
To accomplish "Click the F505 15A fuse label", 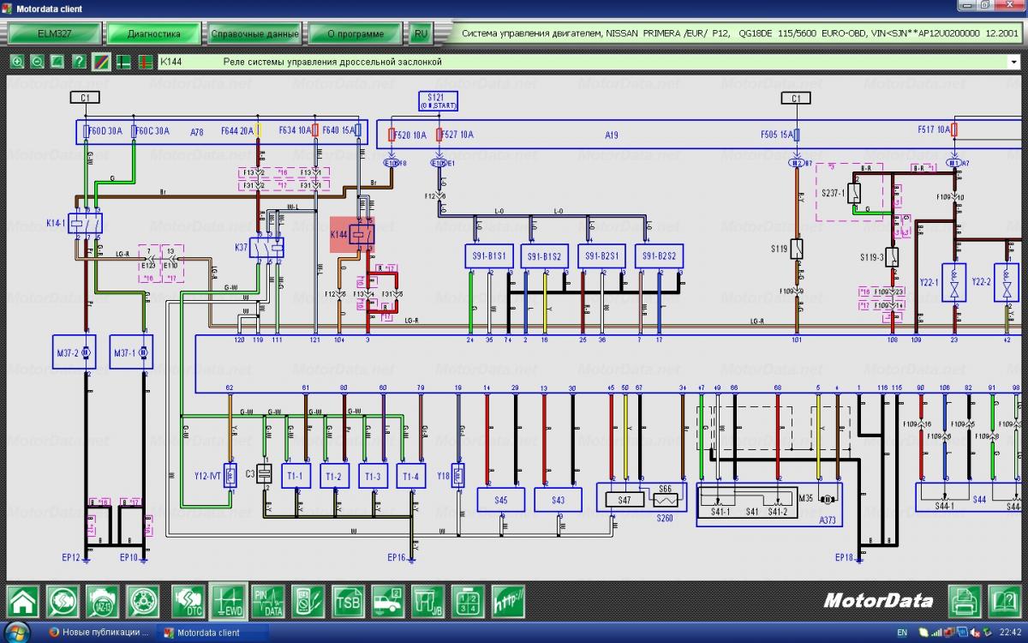I will [775, 135].
